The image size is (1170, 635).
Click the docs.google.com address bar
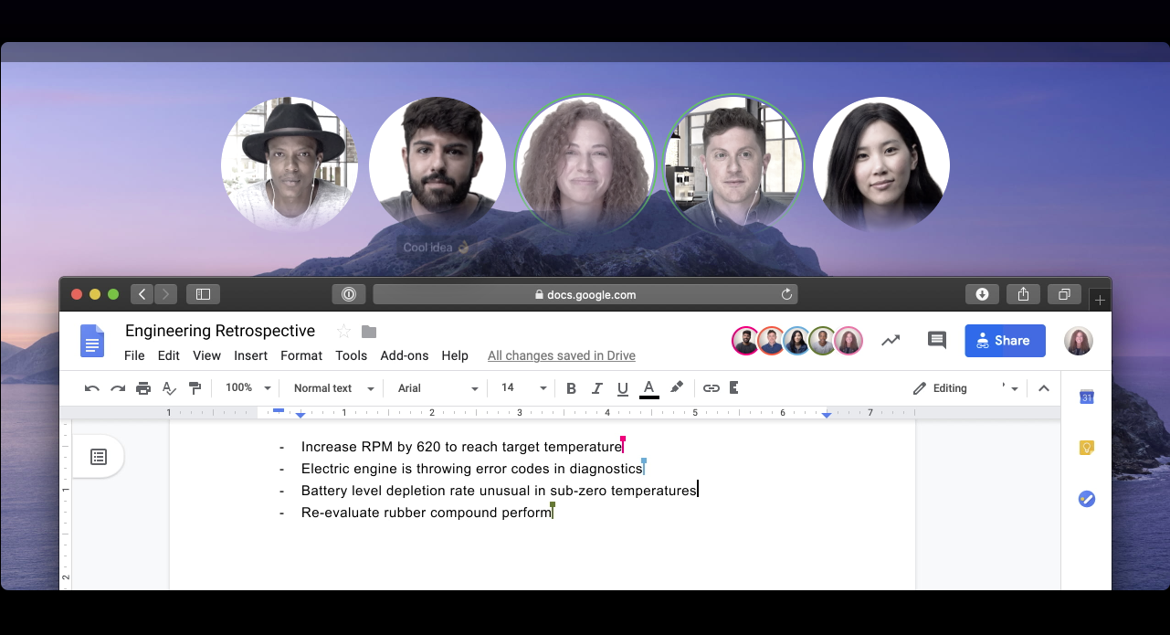click(x=585, y=294)
